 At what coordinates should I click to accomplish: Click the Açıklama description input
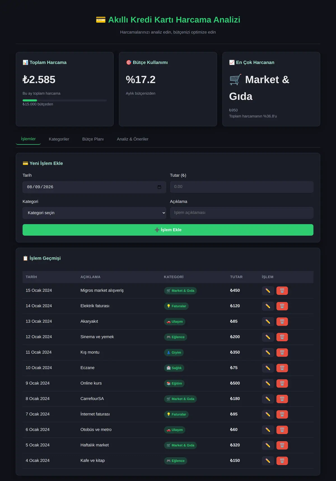[242, 213]
